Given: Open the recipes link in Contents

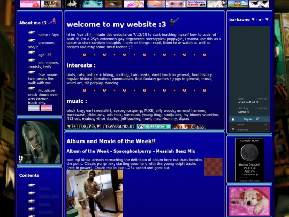Looking at the screenshot, I should [44, 188].
